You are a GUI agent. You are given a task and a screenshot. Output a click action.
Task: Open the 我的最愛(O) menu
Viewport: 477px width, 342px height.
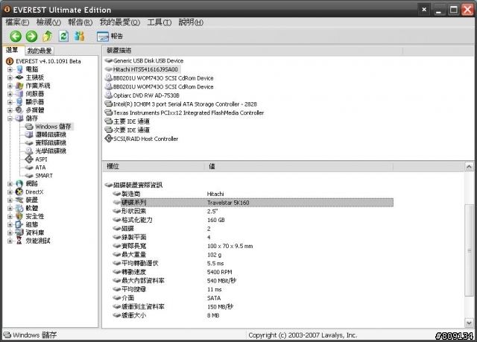[x=120, y=22]
